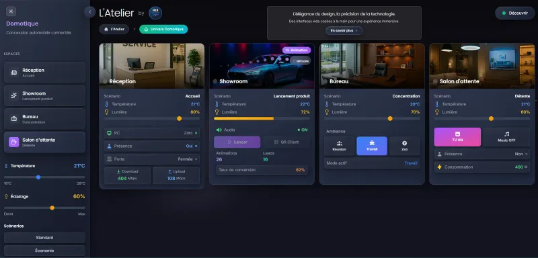Click the Taux de conversion 62% row
Viewport: 538px width, 258px height.
tap(262, 170)
